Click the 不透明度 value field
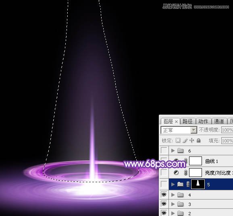The height and width of the screenshot is (216, 233). click(x=227, y=130)
